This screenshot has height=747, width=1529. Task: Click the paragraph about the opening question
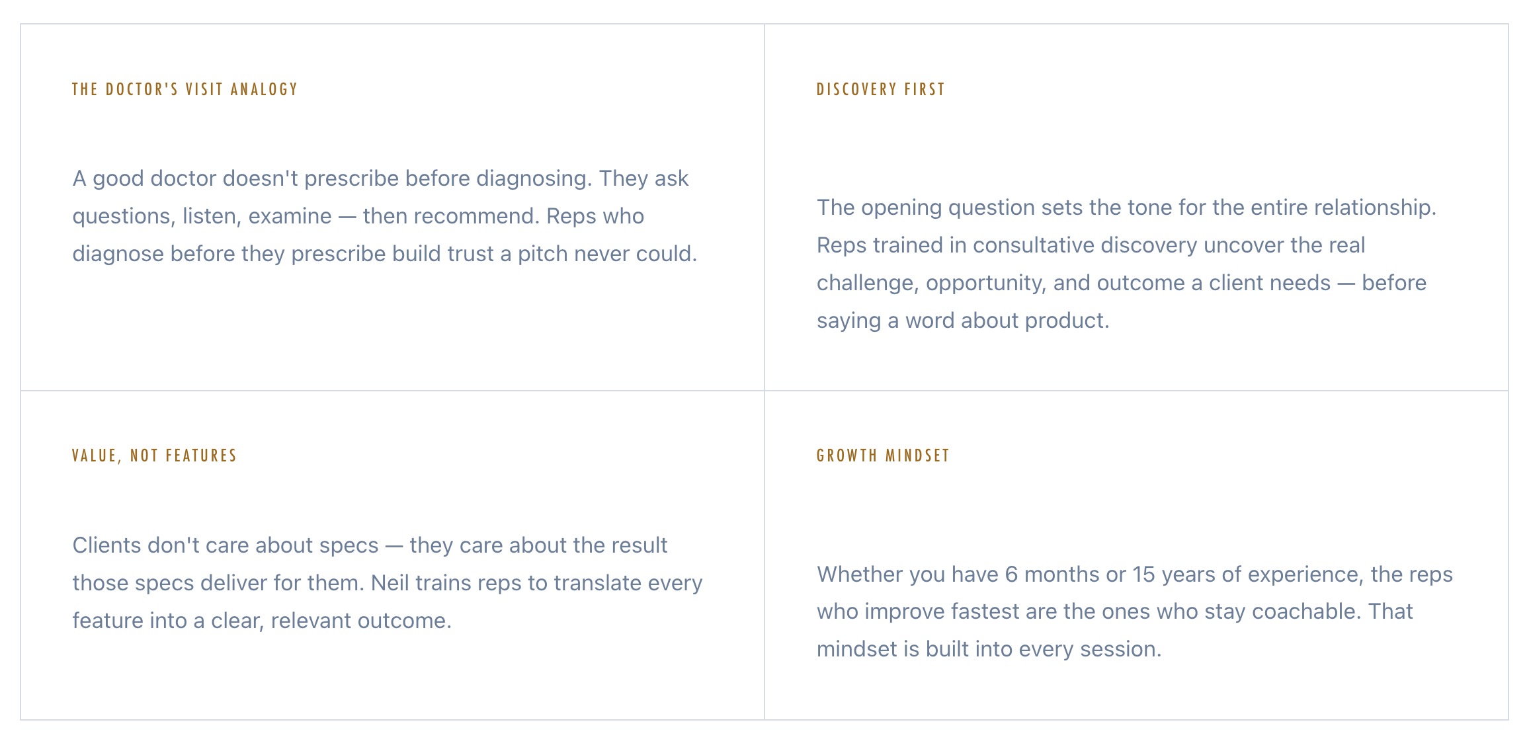pos(1126,264)
